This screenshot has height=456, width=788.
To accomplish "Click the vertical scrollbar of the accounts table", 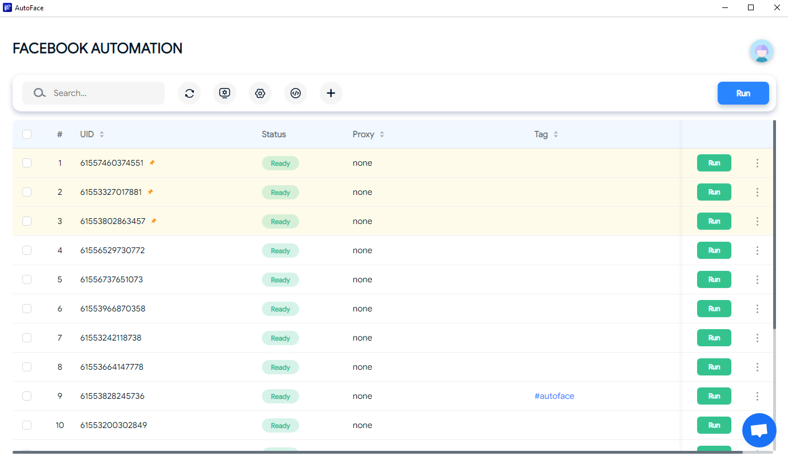I will [x=775, y=224].
